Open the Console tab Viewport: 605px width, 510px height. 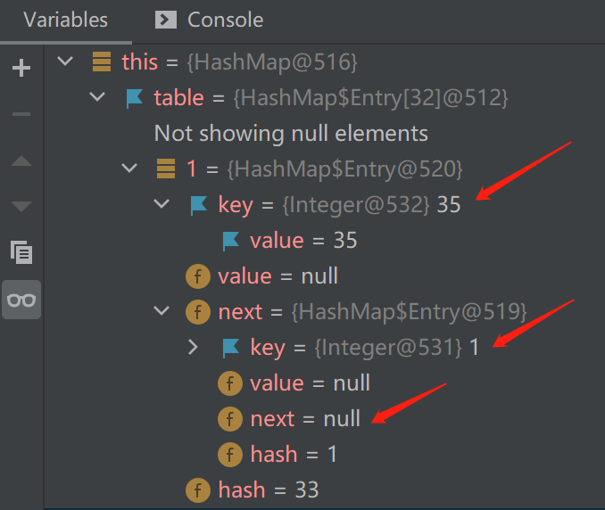pyautogui.click(x=225, y=20)
